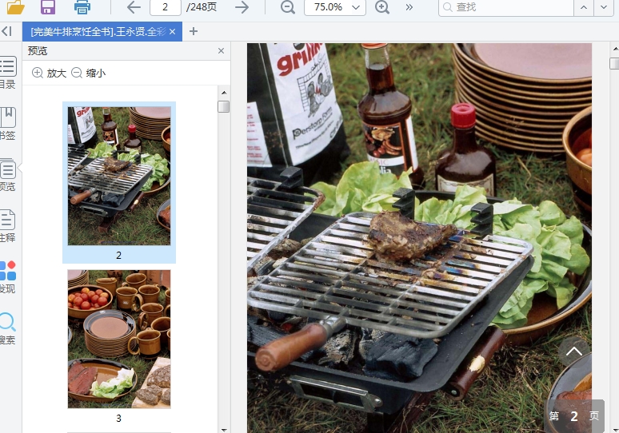Click the page number input showing 2
This screenshot has width=619, height=433.
166,7
